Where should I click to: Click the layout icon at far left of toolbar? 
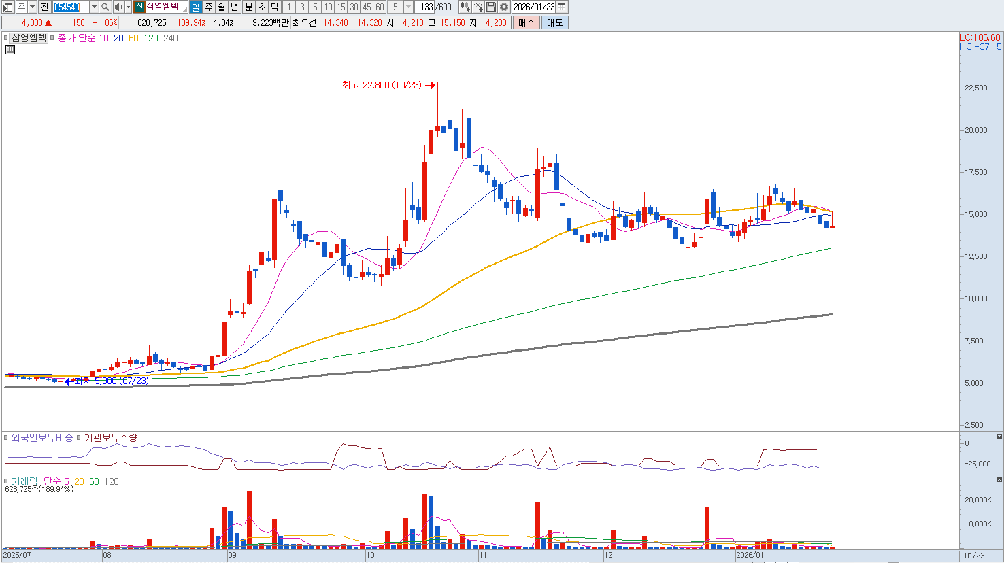pyautogui.click(x=8, y=7)
